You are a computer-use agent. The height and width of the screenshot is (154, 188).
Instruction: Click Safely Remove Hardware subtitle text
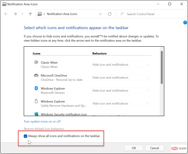[64, 106]
